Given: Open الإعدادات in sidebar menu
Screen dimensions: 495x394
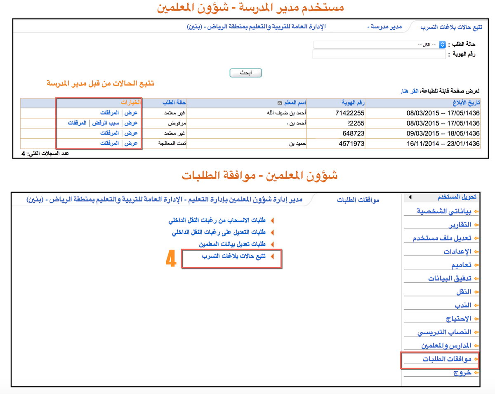Looking at the screenshot, I should (x=457, y=252).
